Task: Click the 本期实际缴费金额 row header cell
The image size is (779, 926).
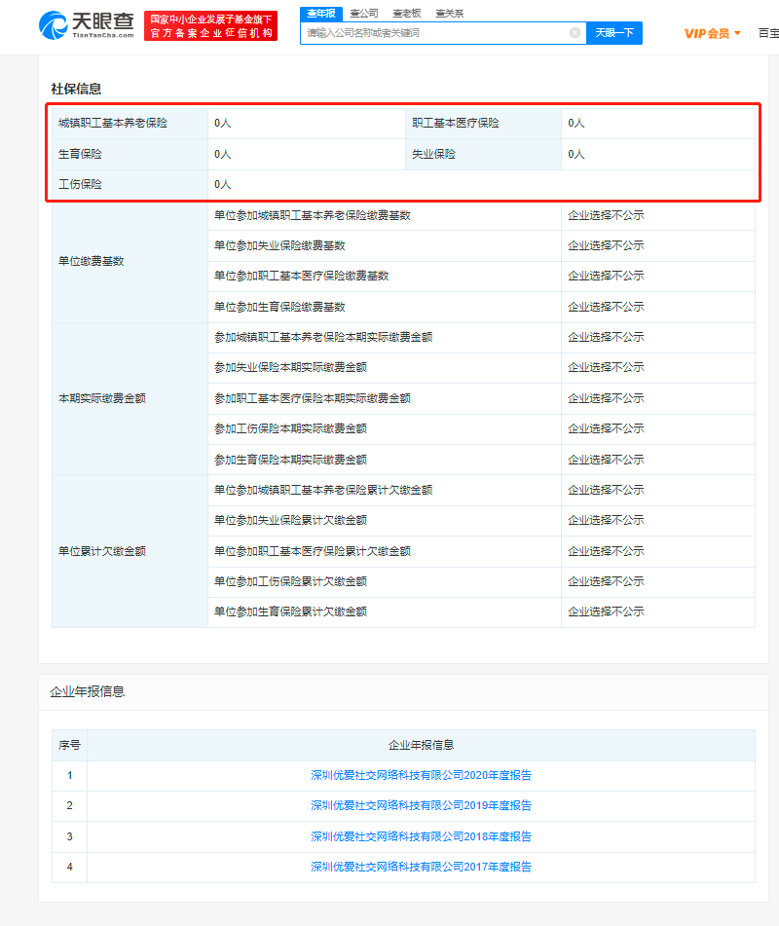Action: point(102,398)
